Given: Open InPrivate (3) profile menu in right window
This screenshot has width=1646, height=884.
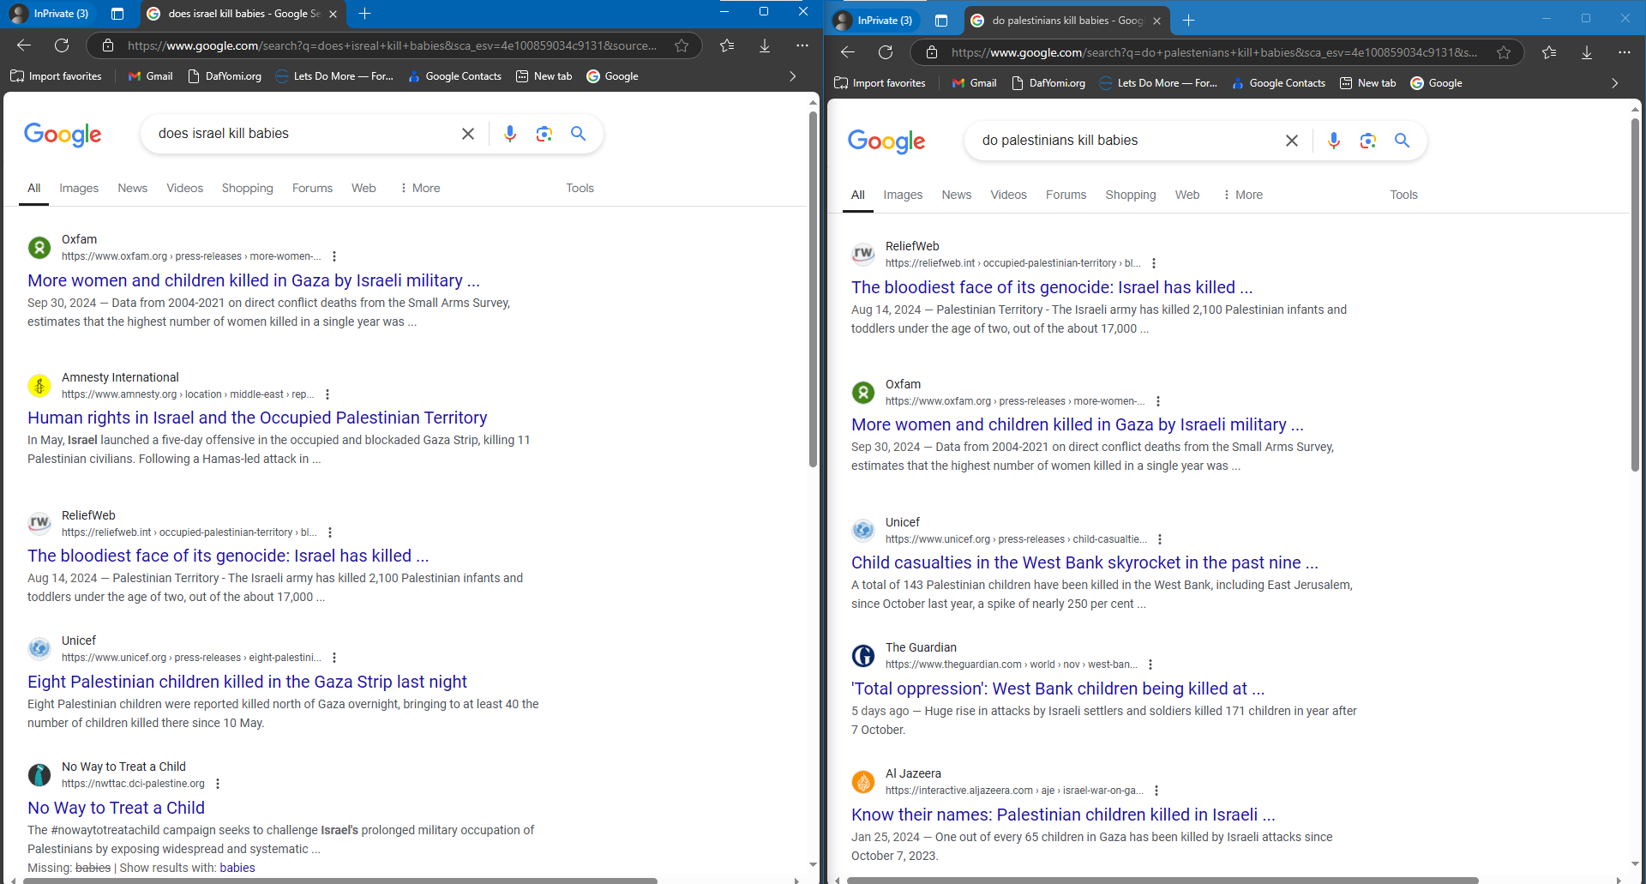Looking at the screenshot, I should [874, 21].
